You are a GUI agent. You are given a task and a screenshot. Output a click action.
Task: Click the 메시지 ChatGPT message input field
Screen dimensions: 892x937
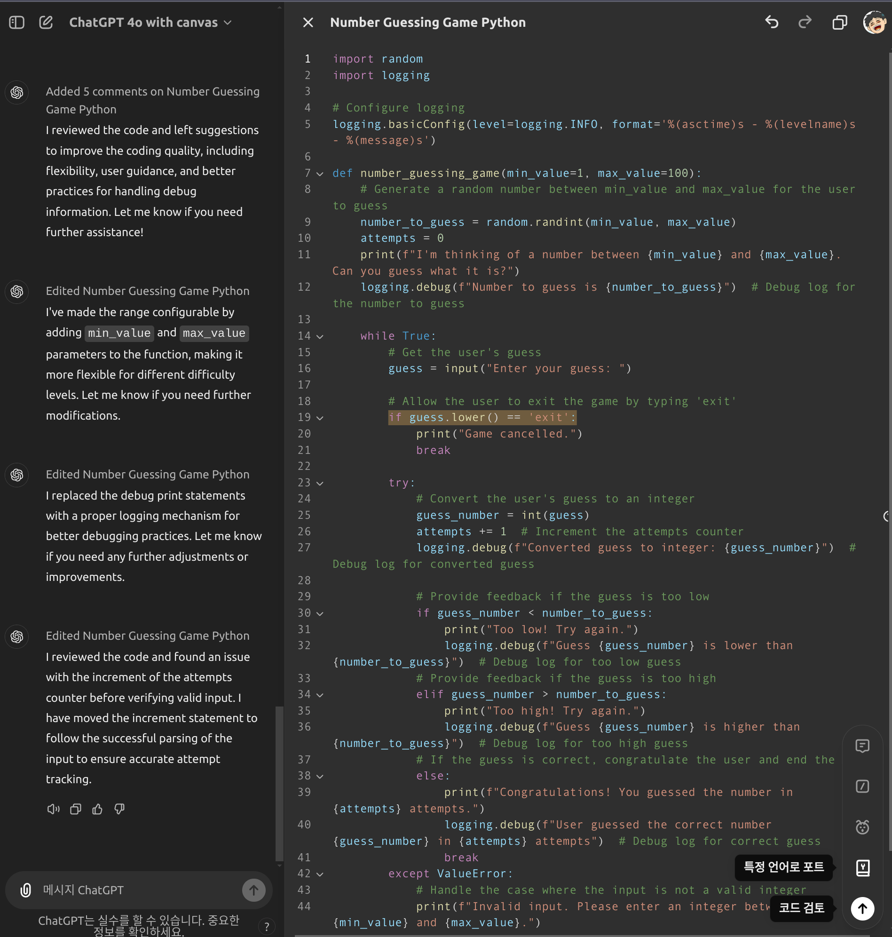click(138, 890)
